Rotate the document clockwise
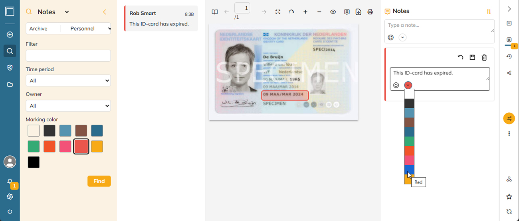Screen dimensions: 519x221 click(291, 12)
